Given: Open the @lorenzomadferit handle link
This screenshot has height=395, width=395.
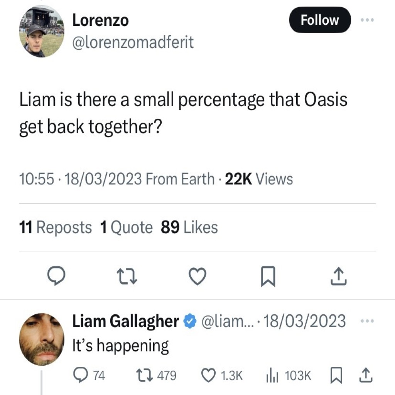Looking at the screenshot, I should tap(133, 42).
